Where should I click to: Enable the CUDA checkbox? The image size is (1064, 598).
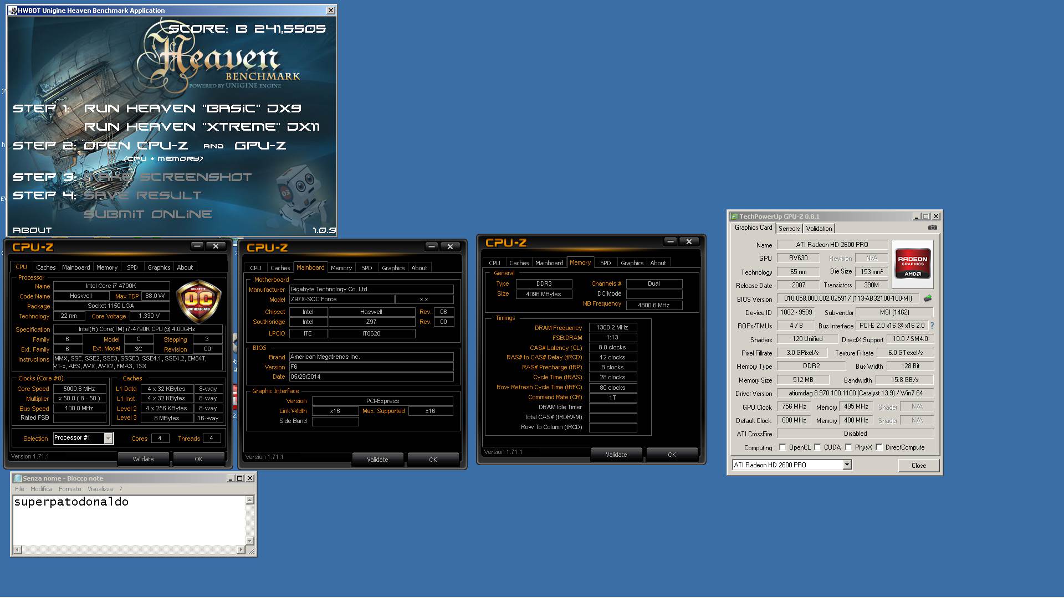pyautogui.click(x=817, y=447)
